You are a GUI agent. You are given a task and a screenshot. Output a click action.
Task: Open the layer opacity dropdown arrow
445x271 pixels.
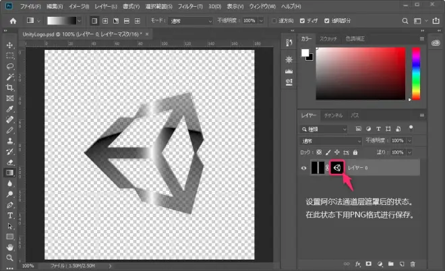pos(409,140)
